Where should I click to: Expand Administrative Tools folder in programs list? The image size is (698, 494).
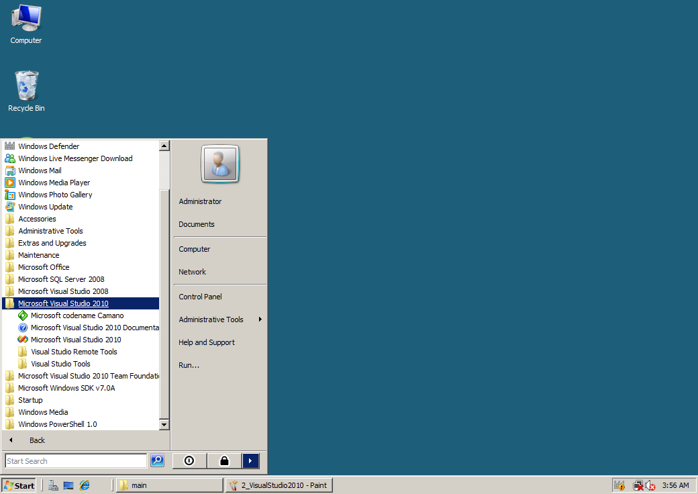[81, 230]
